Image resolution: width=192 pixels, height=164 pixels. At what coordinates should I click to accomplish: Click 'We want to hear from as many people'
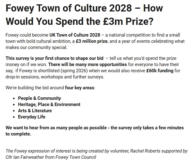click(x=47, y=128)
